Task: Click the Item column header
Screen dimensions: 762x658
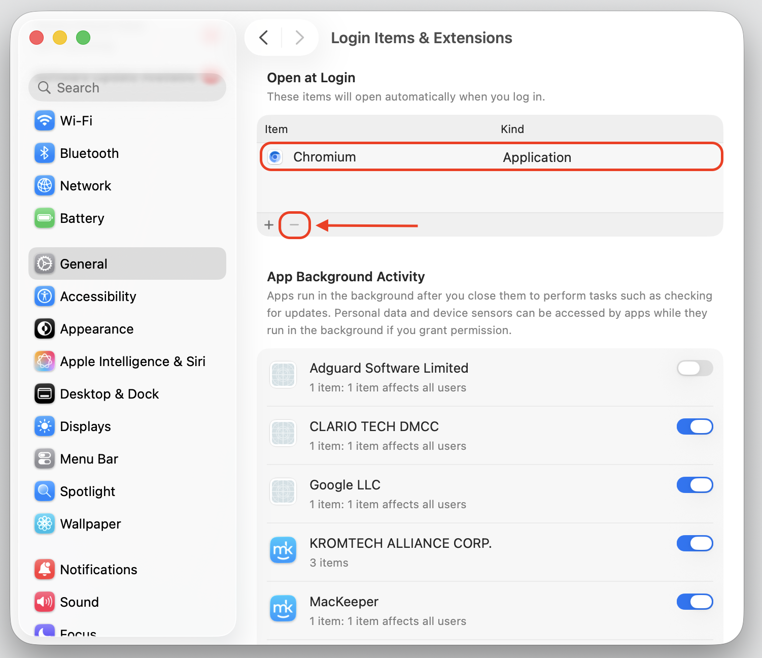Action: 276,129
